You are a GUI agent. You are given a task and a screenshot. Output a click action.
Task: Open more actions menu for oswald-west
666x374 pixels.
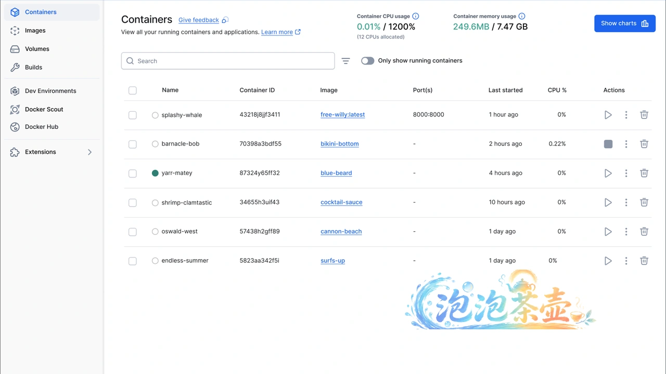pyautogui.click(x=626, y=232)
